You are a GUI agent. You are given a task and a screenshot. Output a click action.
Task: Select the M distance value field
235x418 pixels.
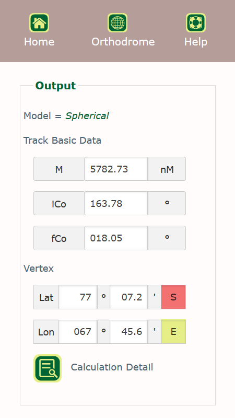tap(116, 169)
